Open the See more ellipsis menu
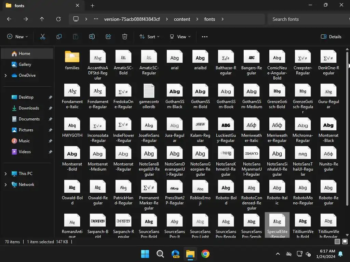The width and height of the screenshot is (350, 262). 205,37
